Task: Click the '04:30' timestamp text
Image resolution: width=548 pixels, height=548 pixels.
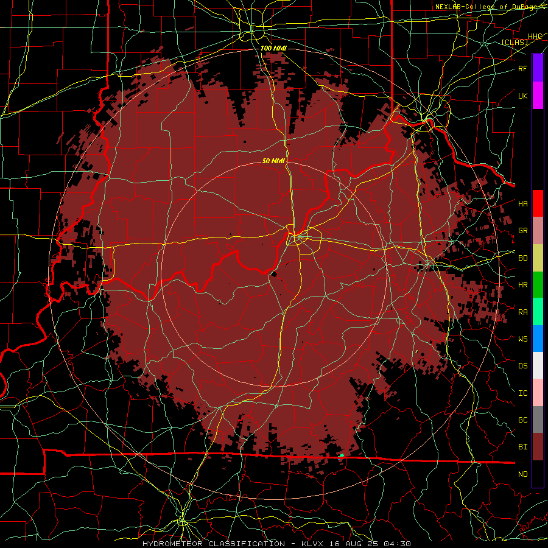Action: (x=397, y=544)
